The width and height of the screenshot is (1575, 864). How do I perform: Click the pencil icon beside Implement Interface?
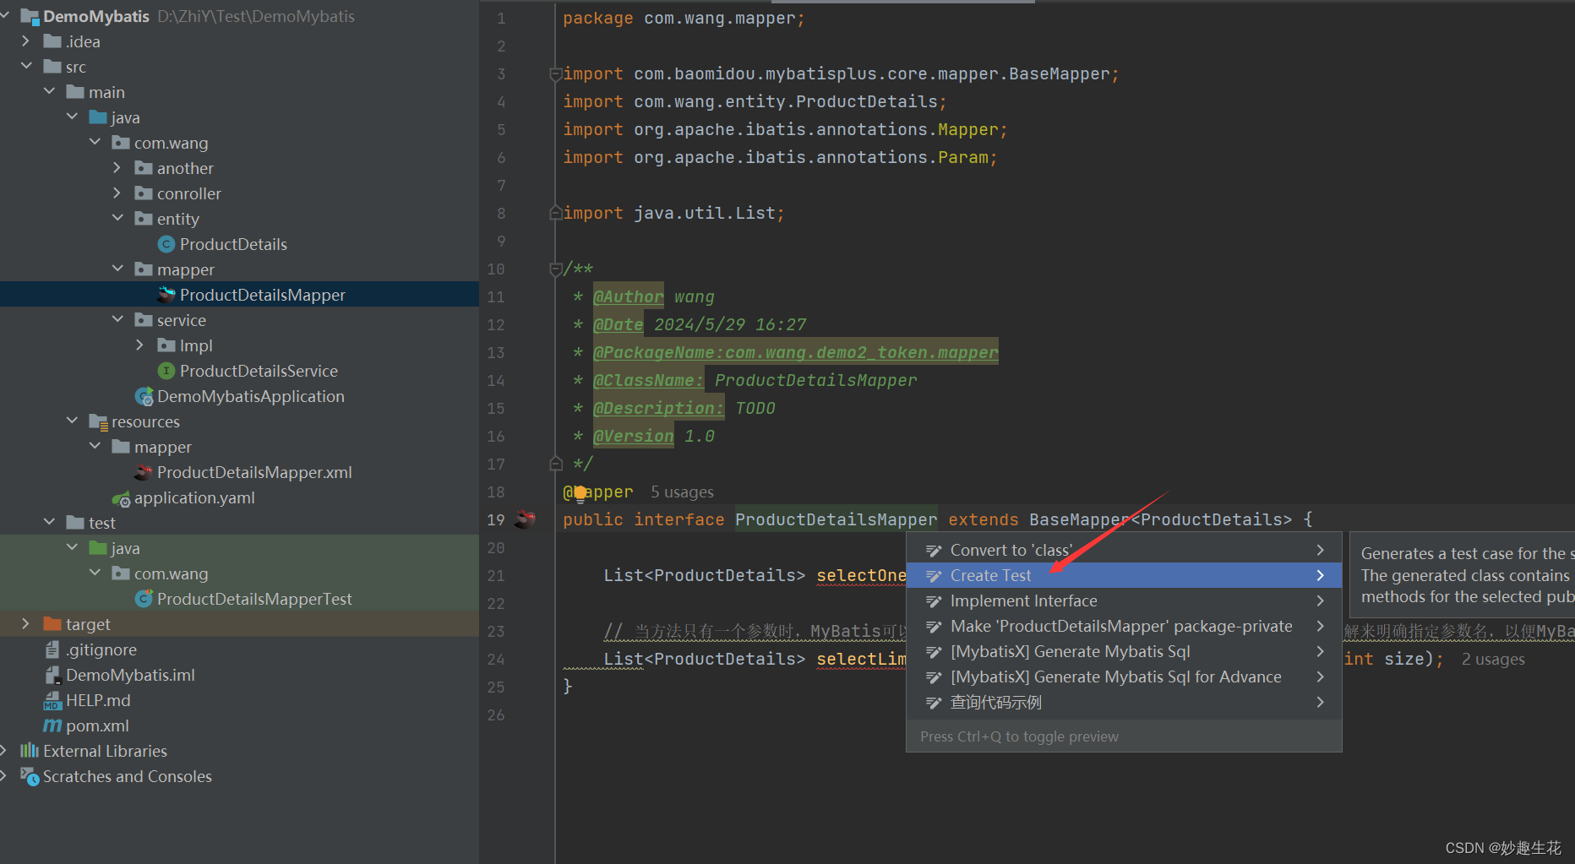(934, 601)
